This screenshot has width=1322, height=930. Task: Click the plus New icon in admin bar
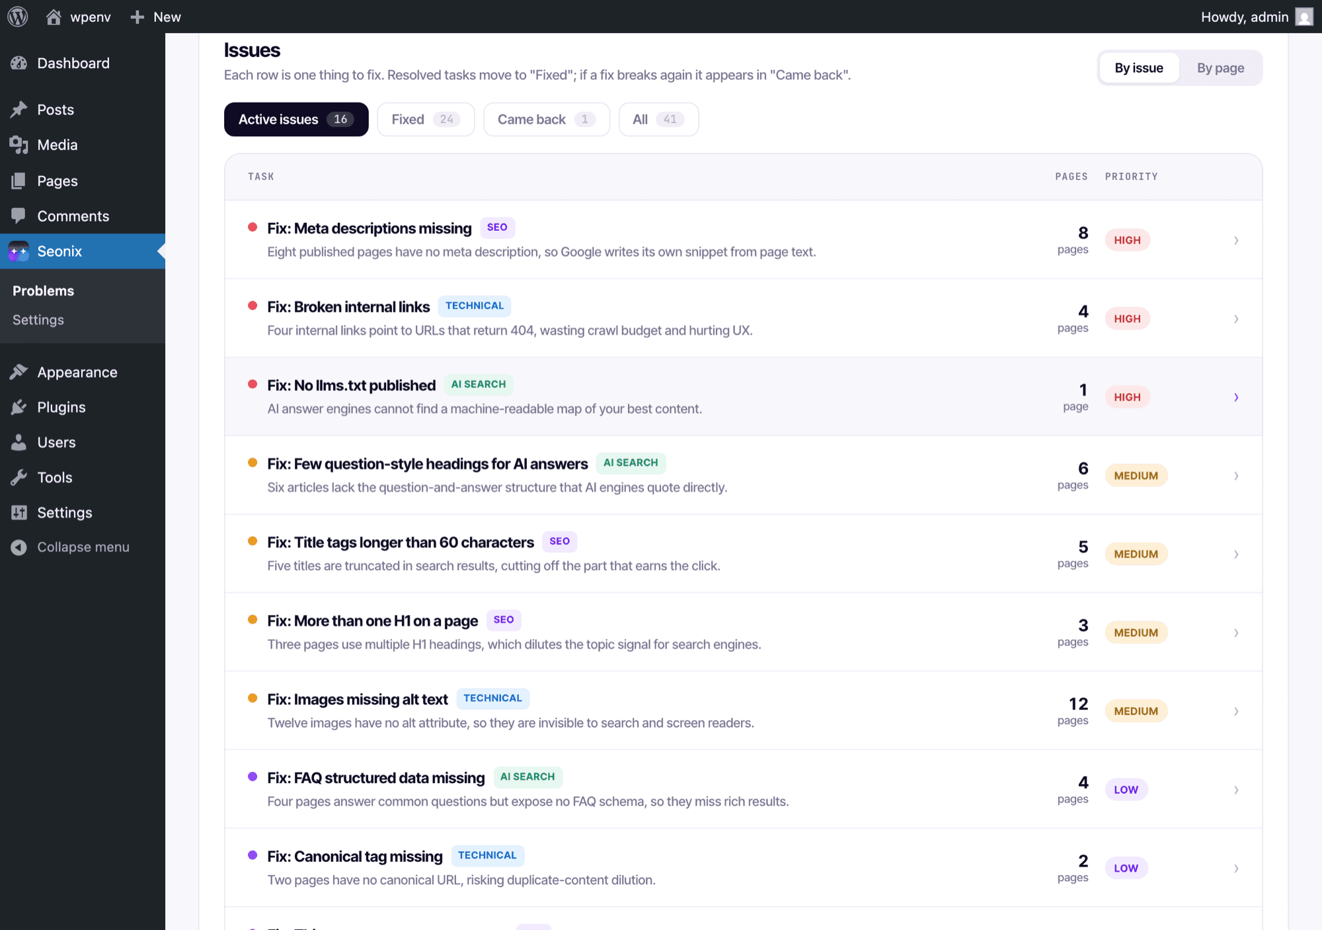tap(137, 17)
